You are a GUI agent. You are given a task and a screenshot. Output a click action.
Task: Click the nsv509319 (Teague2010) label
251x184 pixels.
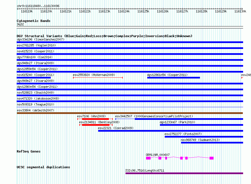tap(36, 104)
